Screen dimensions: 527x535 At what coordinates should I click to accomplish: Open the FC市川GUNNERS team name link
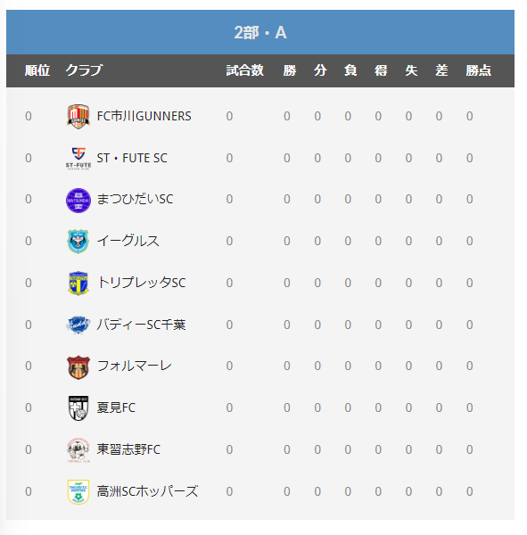tap(144, 116)
